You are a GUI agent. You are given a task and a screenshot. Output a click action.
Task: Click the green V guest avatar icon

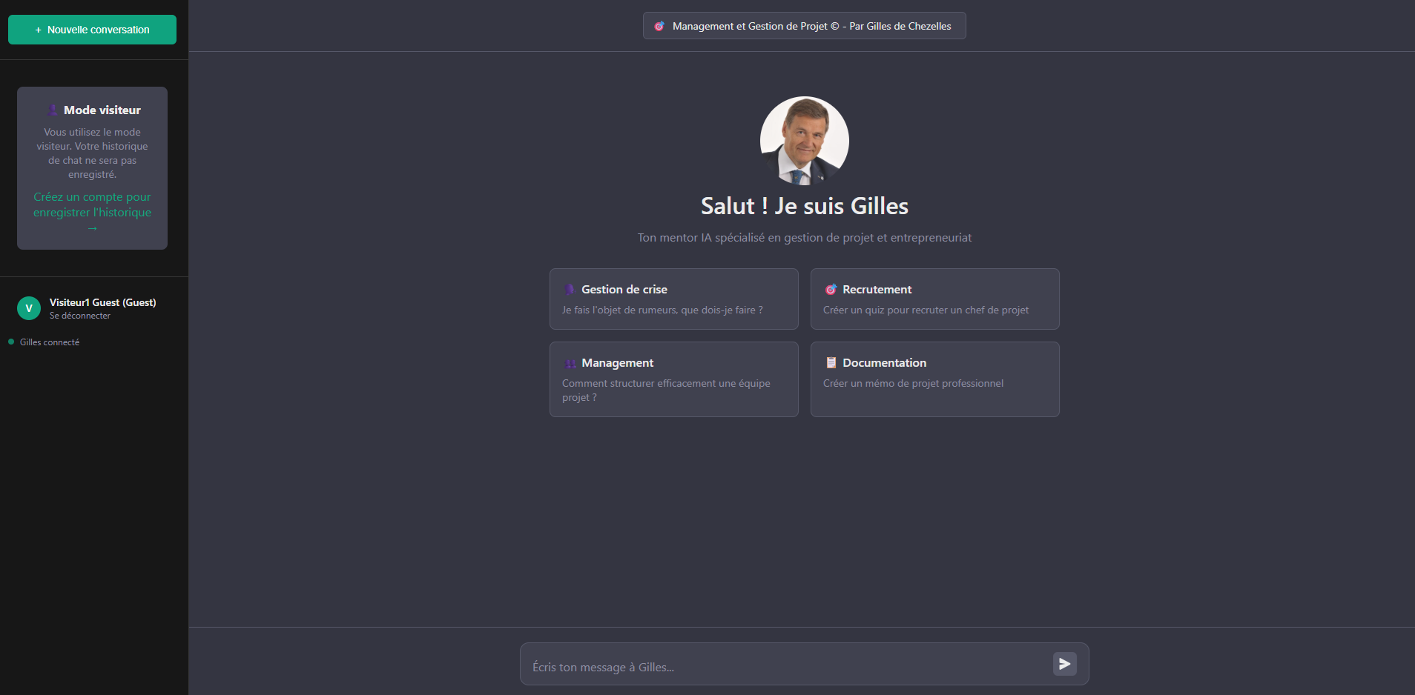(28, 307)
